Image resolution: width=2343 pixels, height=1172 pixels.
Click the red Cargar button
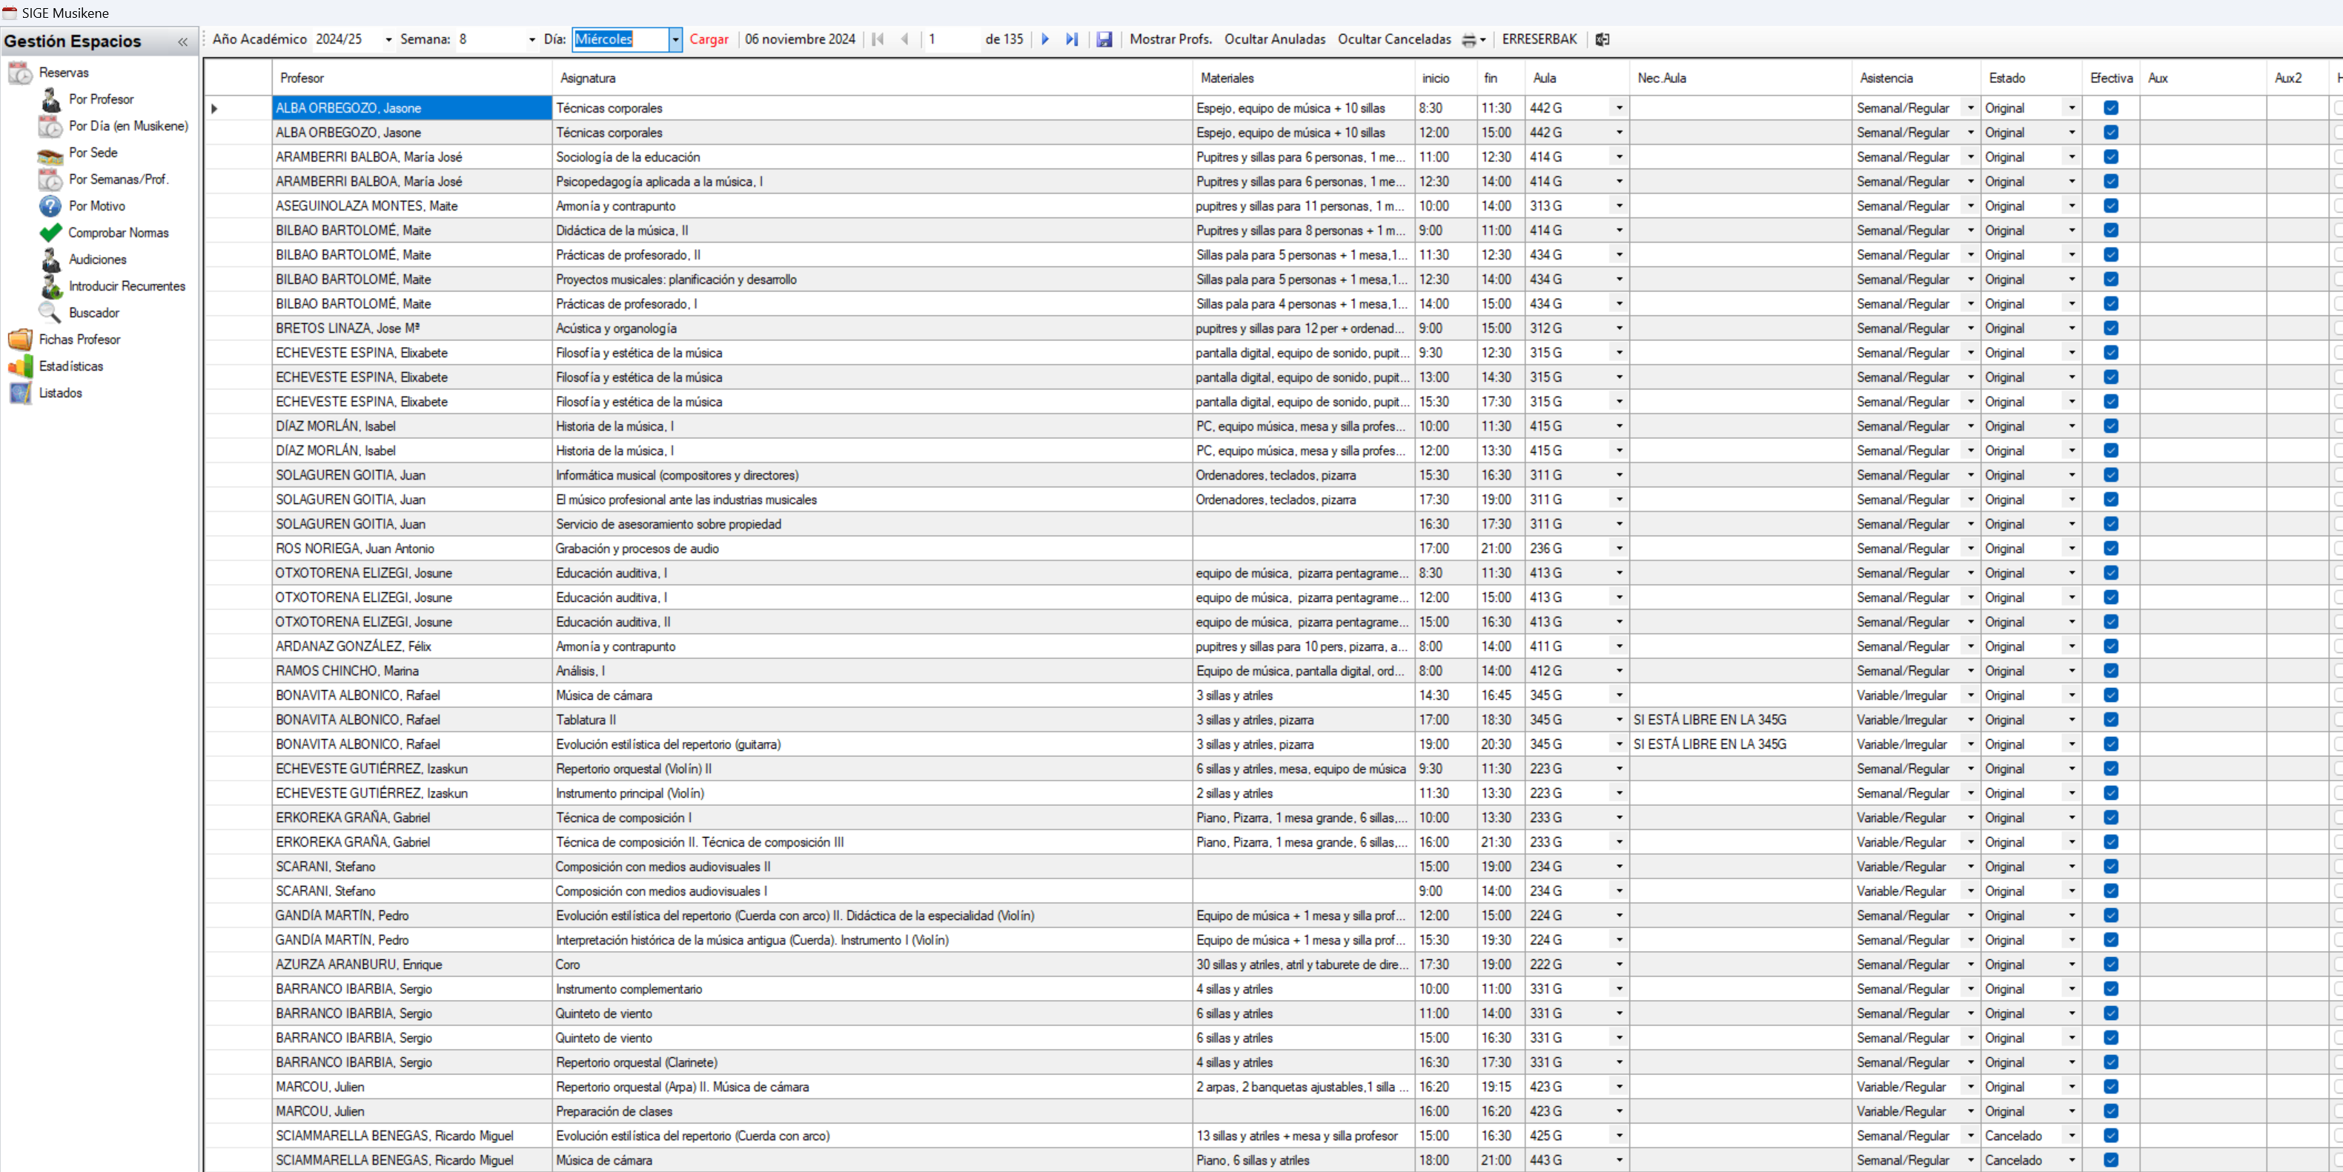(709, 39)
